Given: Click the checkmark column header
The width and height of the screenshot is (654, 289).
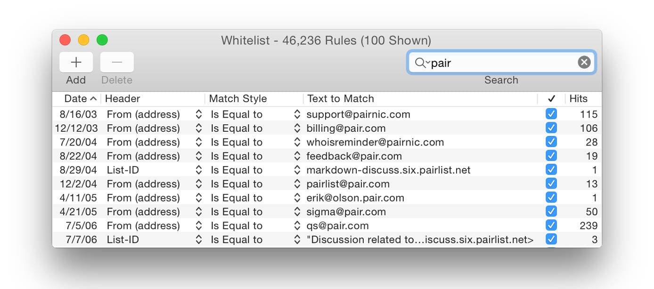Looking at the screenshot, I should click(x=550, y=98).
